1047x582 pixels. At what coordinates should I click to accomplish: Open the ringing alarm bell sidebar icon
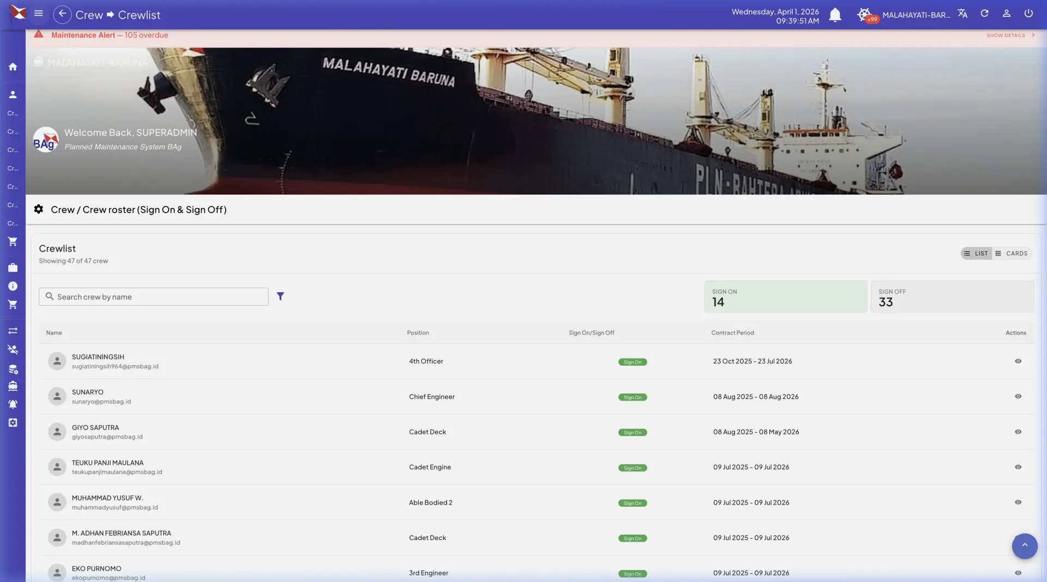click(13, 404)
